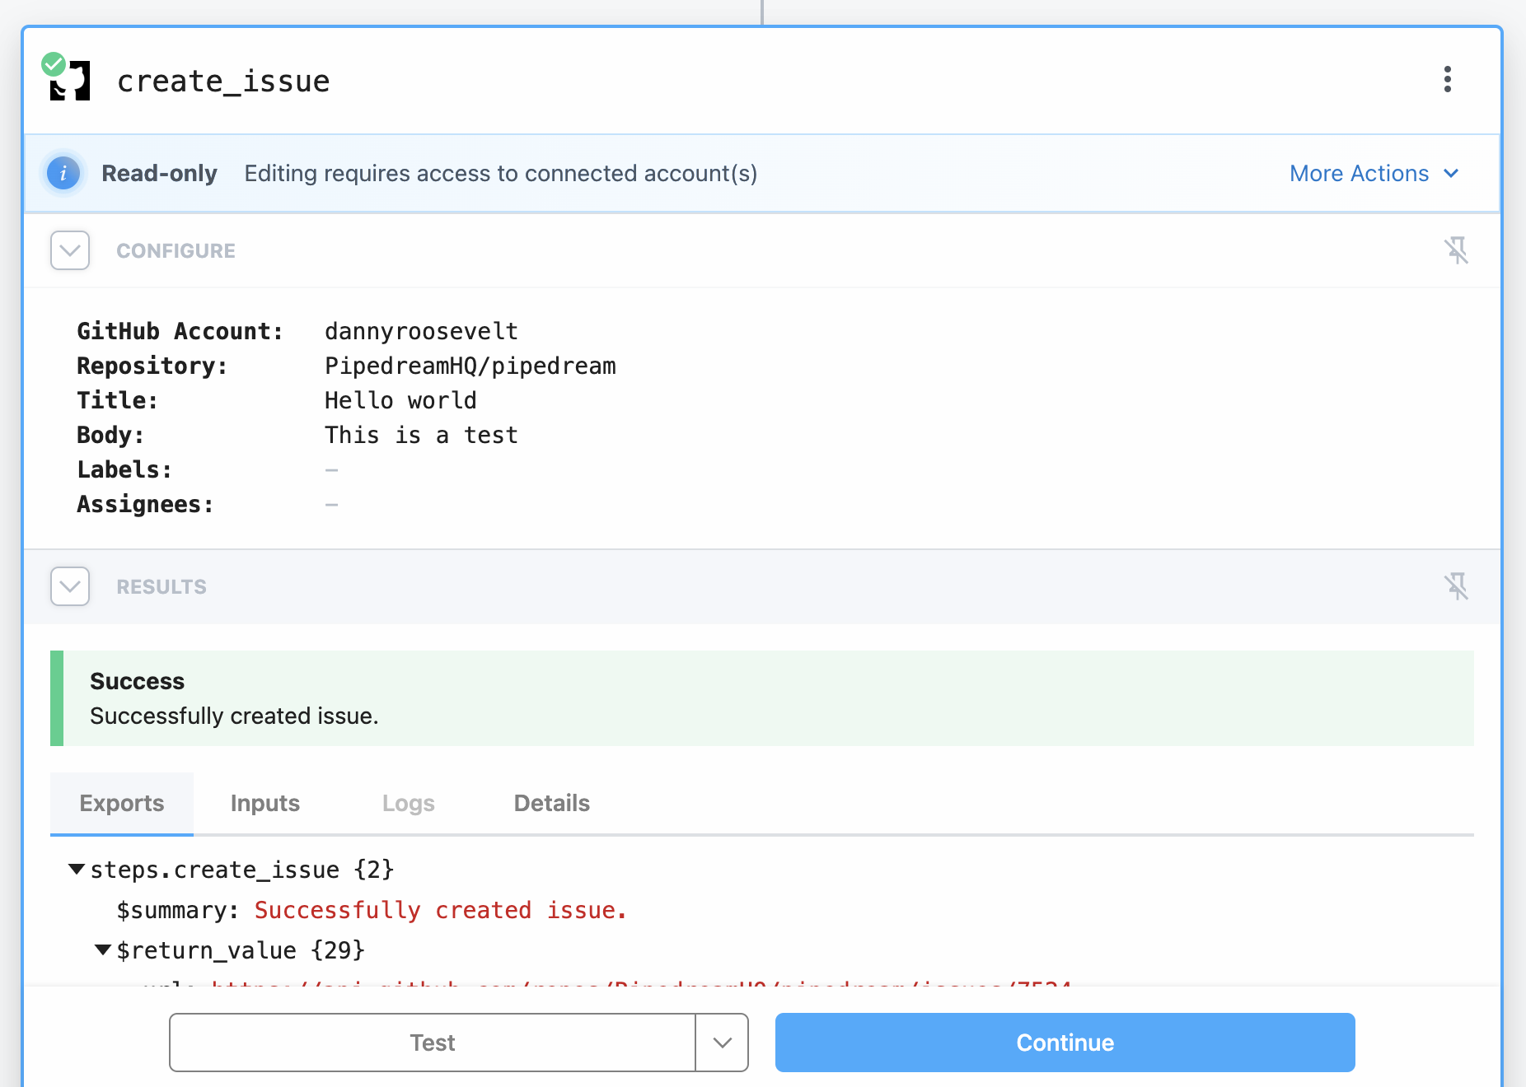1526x1087 pixels.
Task: Click the Assignees field label
Action: click(x=145, y=504)
